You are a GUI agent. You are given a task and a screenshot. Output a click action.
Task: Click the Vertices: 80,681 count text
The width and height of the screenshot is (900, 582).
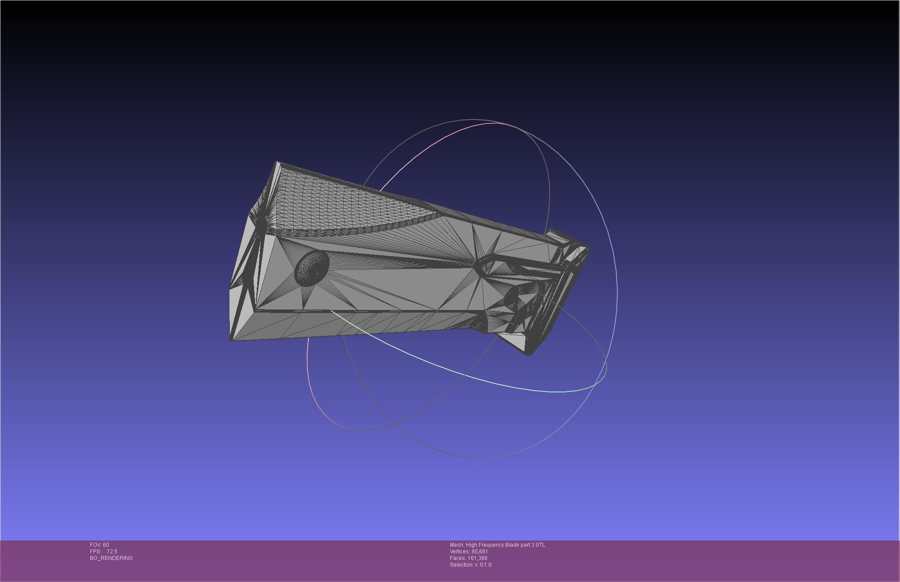469,552
